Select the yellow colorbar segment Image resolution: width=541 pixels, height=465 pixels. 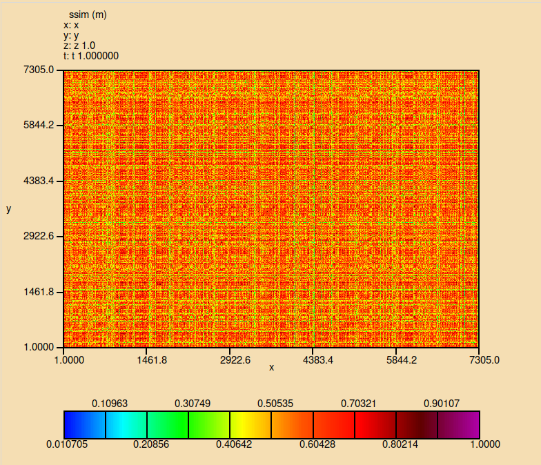coord(250,424)
